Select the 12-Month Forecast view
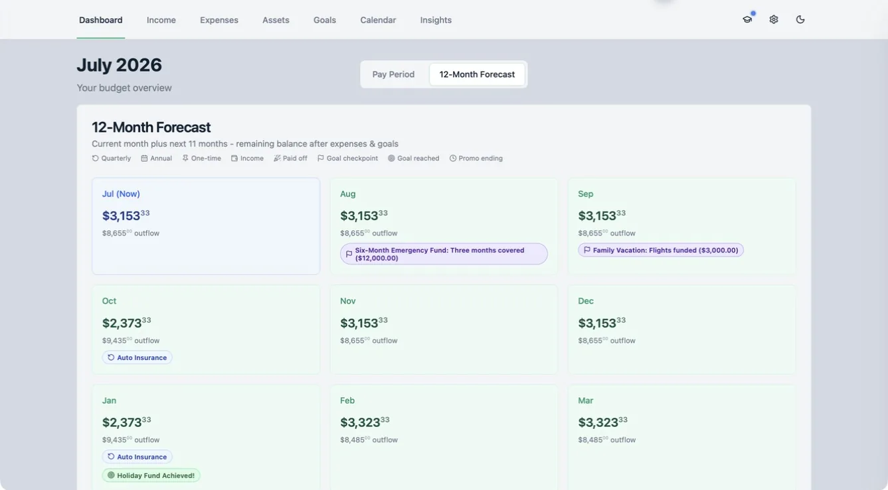 point(477,74)
